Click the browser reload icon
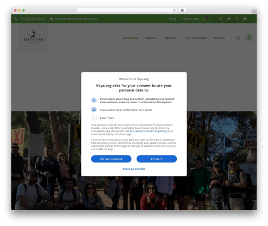 [x=174, y=10]
